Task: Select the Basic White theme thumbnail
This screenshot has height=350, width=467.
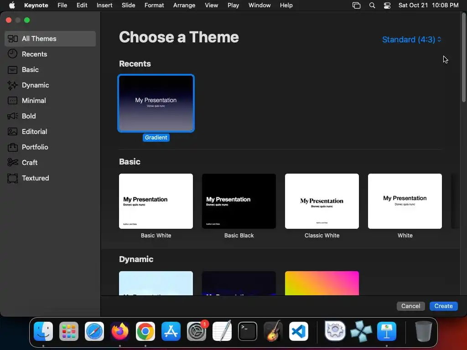Action: pyautogui.click(x=156, y=201)
